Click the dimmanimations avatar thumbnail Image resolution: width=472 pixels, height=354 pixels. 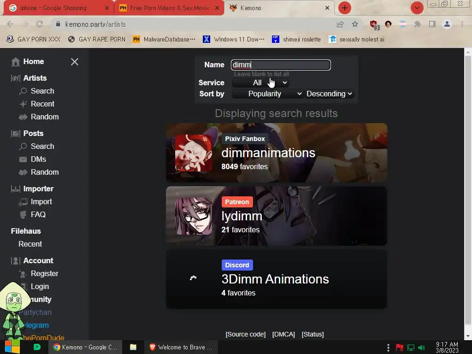193,153
